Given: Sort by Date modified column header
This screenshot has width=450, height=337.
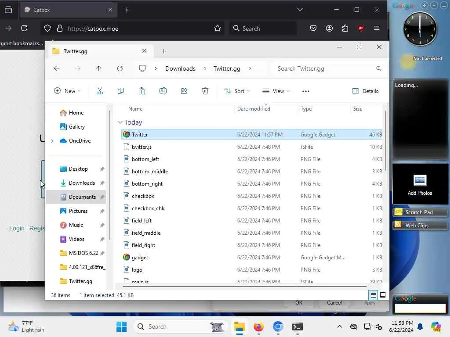Looking at the screenshot, I should pyautogui.click(x=254, y=109).
